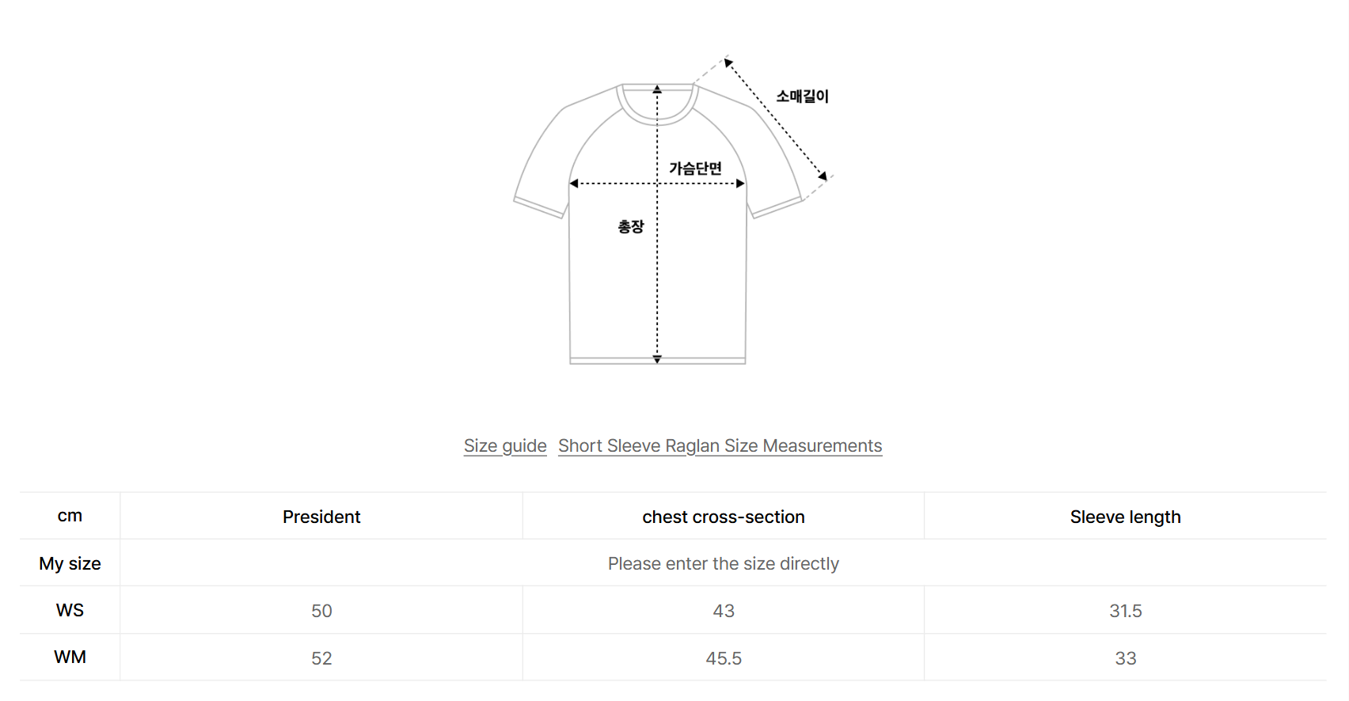The width and height of the screenshot is (1349, 701).
Task: Click the Sleeve length column header
Action: point(1125,517)
